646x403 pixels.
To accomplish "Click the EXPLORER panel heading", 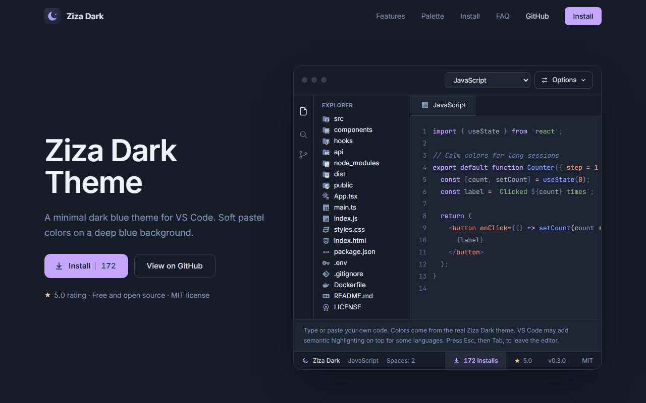I will pyautogui.click(x=337, y=105).
